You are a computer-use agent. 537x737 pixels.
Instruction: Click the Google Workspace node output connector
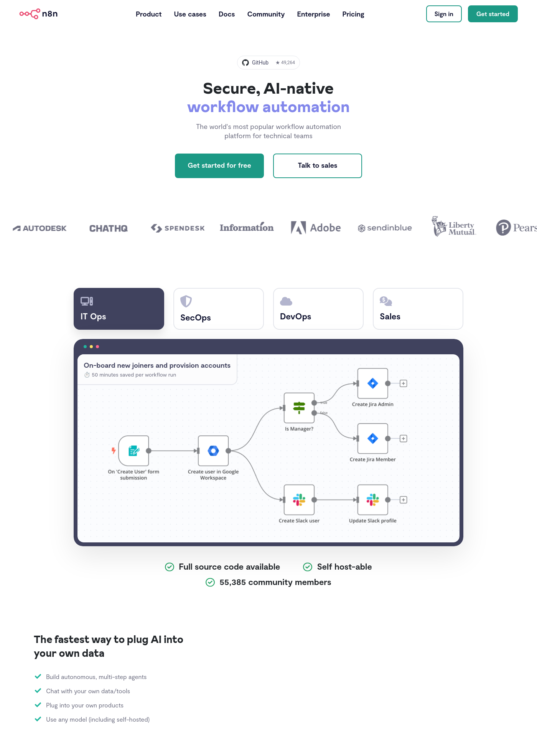(228, 451)
